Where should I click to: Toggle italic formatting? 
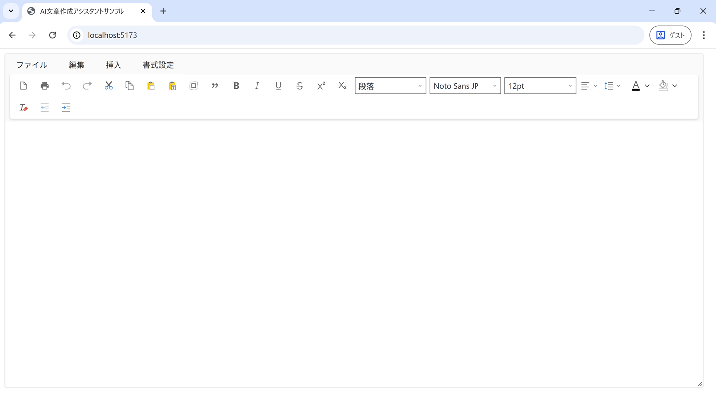(x=257, y=86)
